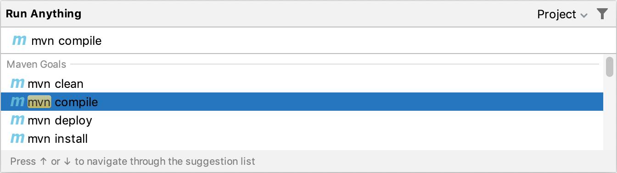Click the word compile in the search field
The height and width of the screenshot is (173, 617).
pyautogui.click(x=80, y=41)
